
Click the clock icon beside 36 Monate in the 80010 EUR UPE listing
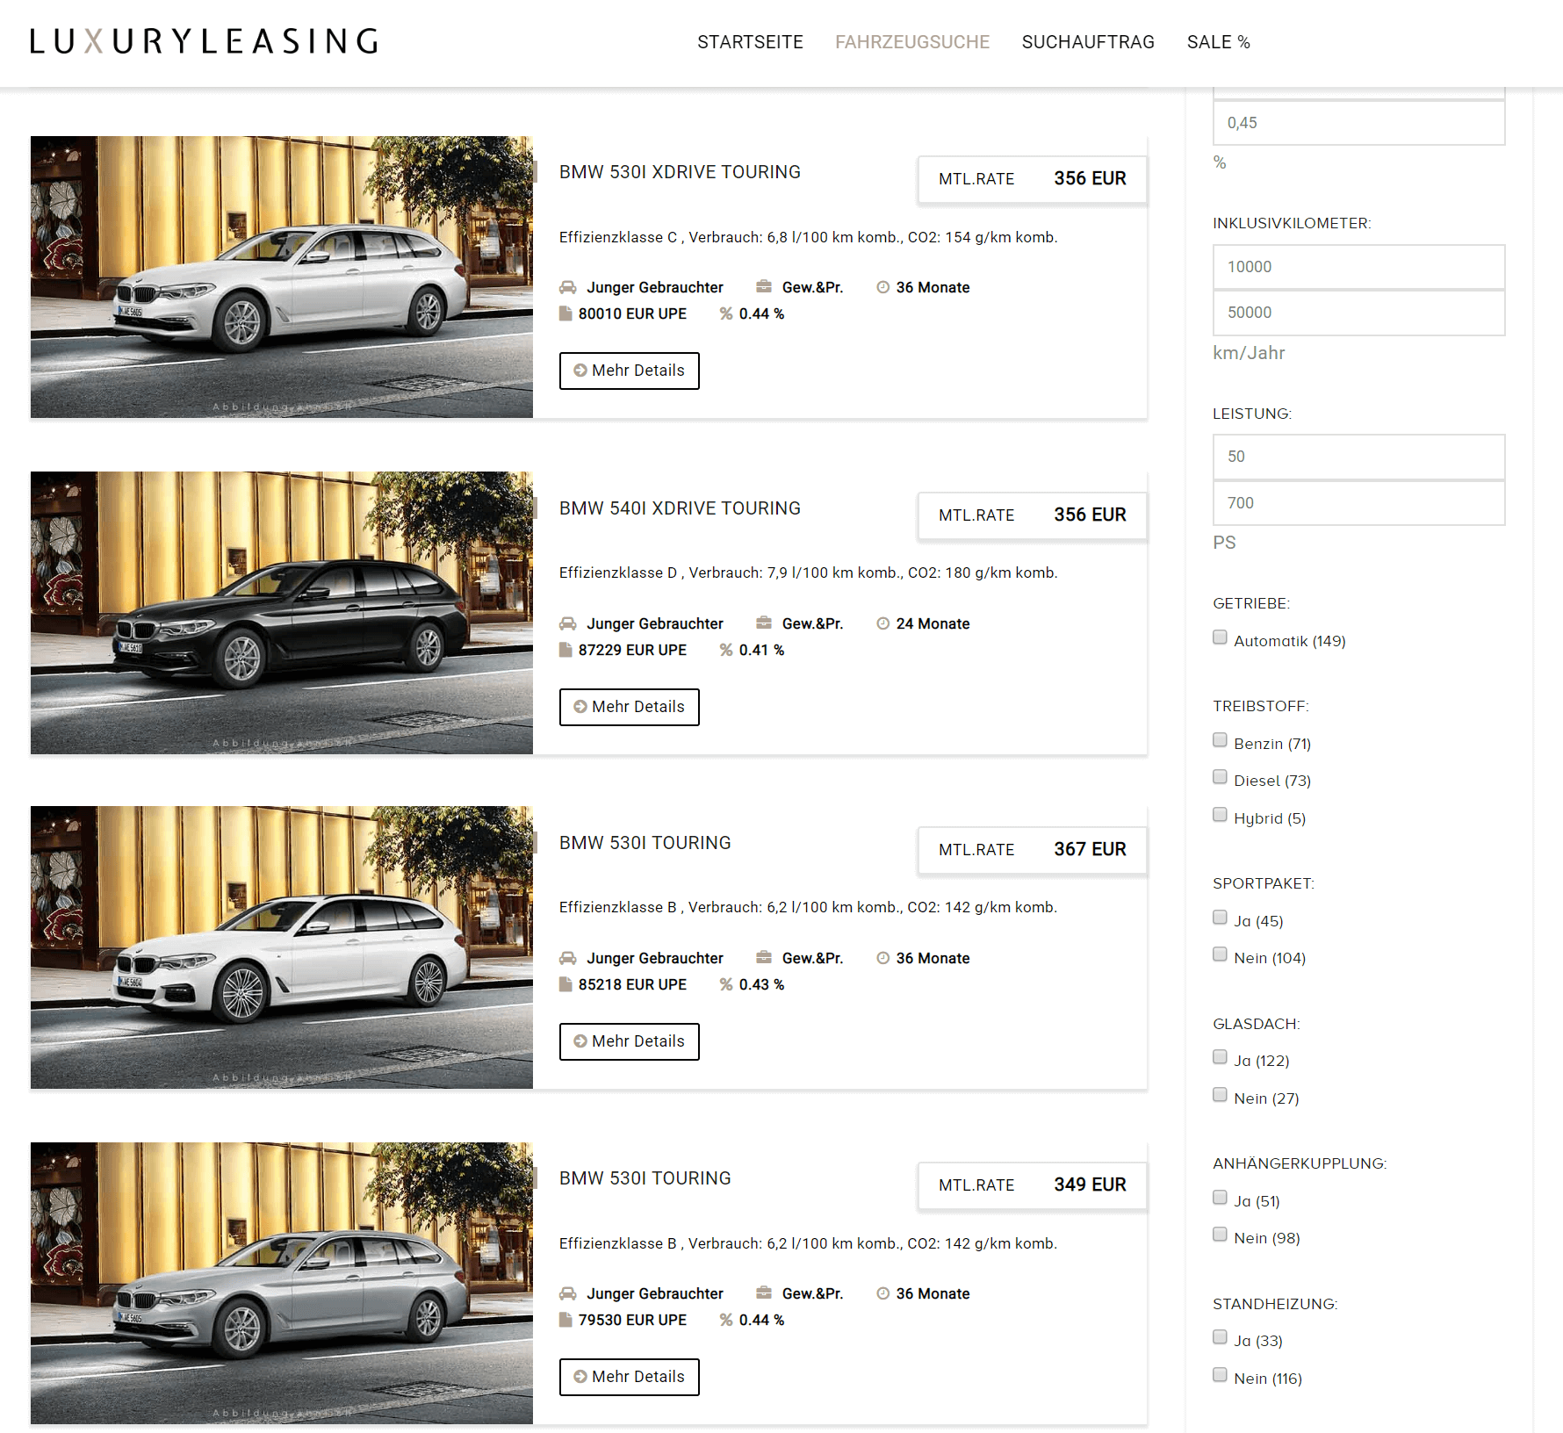coord(883,287)
